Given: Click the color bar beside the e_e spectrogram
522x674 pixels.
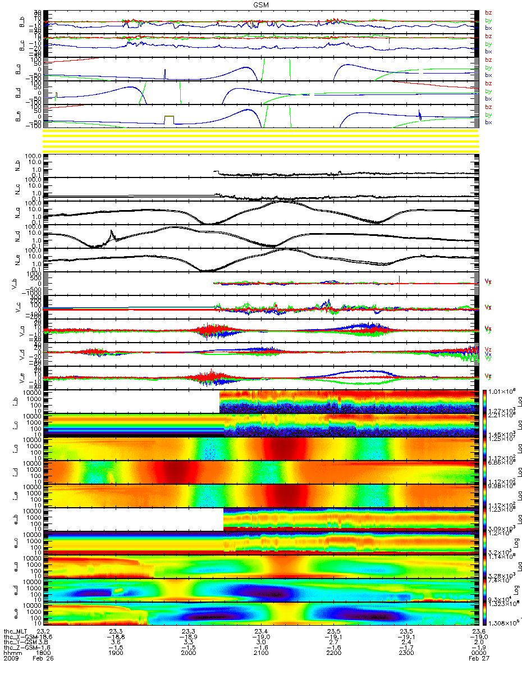Looking at the screenshot, I should click(x=486, y=613).
